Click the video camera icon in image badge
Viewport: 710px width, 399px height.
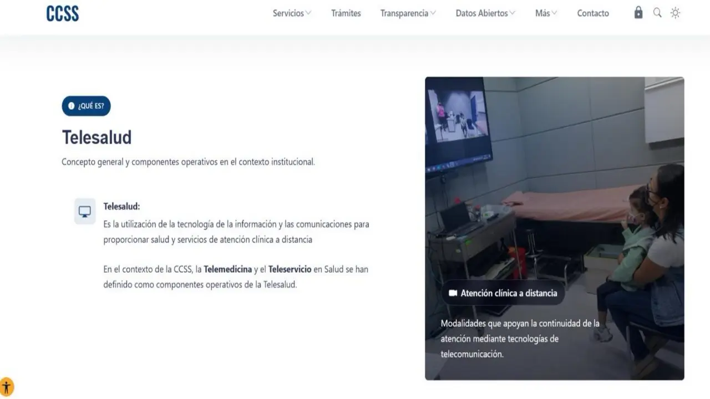click(453, 293)
